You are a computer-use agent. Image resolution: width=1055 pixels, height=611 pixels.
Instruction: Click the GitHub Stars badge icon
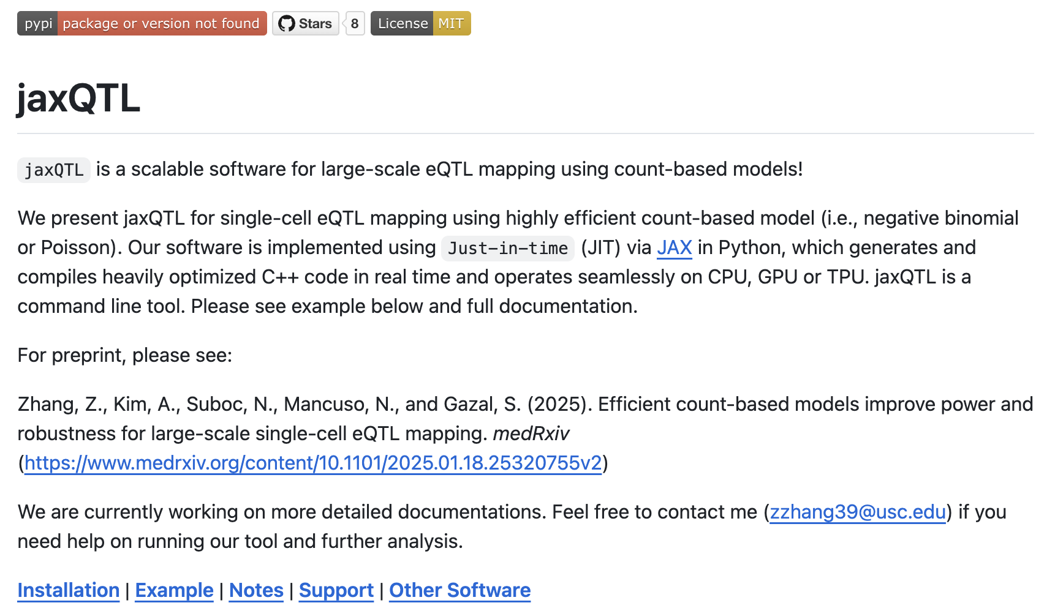coord(286,23)
